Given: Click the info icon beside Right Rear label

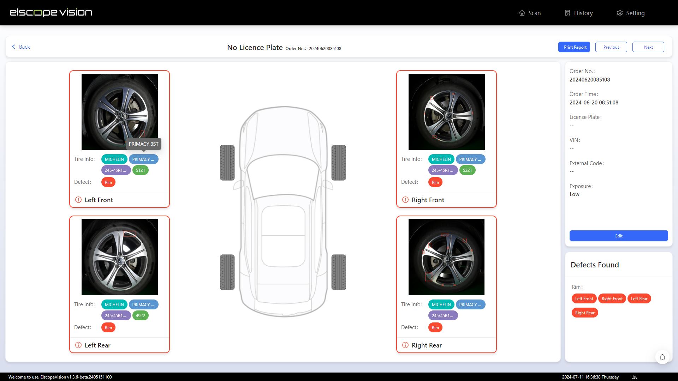Looking at the screenshot, I should [x=405, y=345].
